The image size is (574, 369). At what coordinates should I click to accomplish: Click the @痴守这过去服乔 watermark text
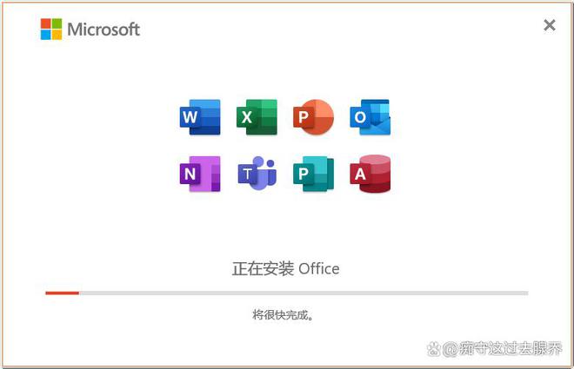coord(503,348)
